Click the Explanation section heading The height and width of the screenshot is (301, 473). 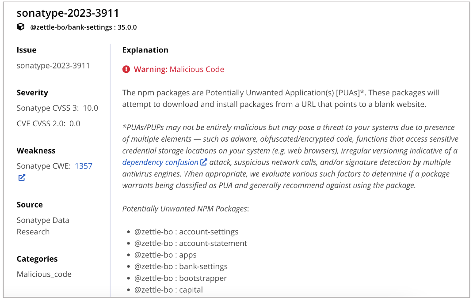point(145,50)
